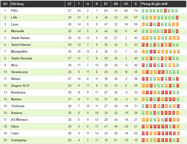The height and width of the screenshot is (144, 187).
Task: Click the 'BT' goals-scored column header
Action: 106,4
